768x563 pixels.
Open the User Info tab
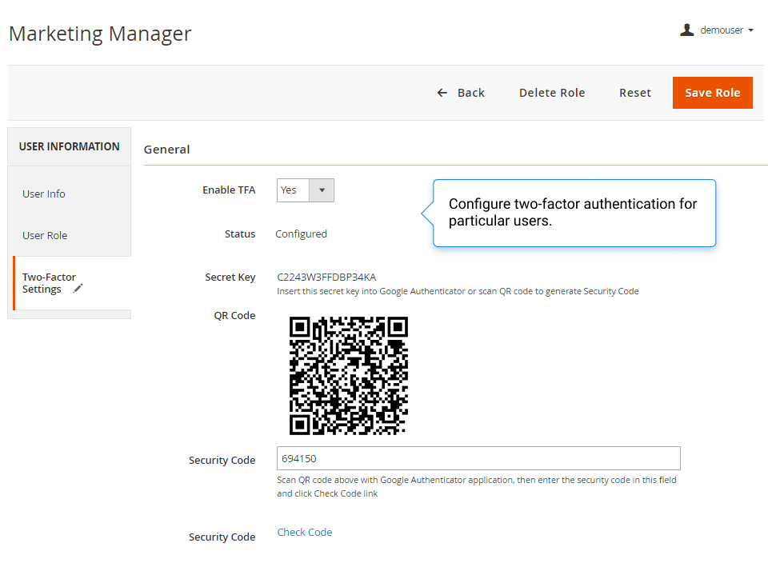pos(43,194)
